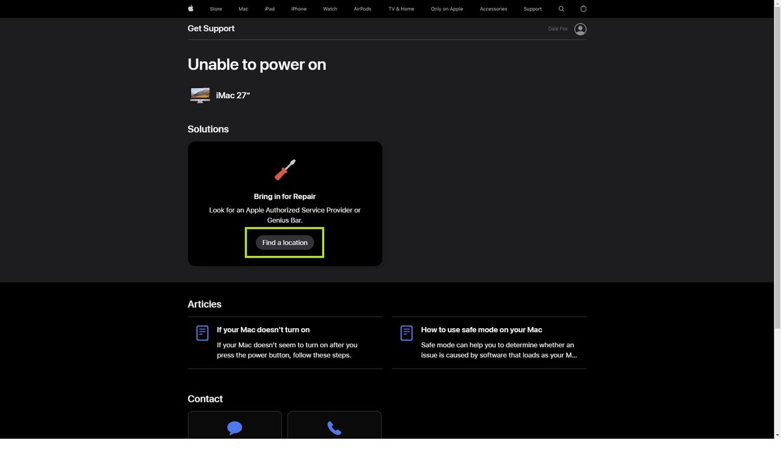Image resolution: width=781 pixels, height=457 pixels.
Task: Click the Accessories navigation item
Action: 493,7
